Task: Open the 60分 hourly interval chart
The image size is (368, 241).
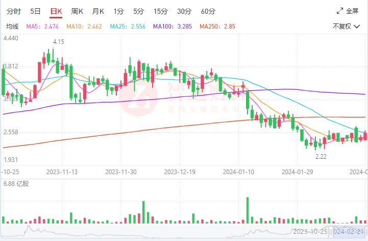Action: (x=208, y=11)
